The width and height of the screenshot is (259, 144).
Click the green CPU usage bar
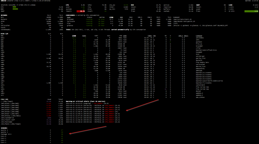pyautogui.click(x=14, y=7)
